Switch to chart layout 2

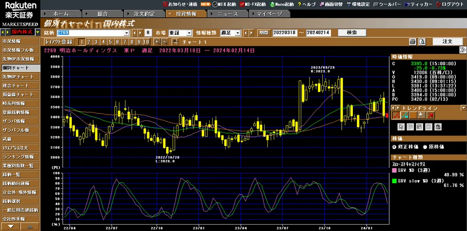[89, 42]
